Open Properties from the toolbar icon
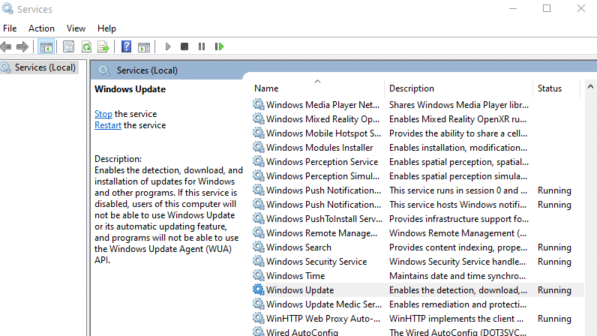The image size is (597, 336). coord(69,46)
